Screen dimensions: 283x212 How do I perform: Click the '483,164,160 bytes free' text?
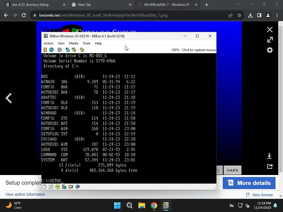pyautogui.click(x=113, y=170)
